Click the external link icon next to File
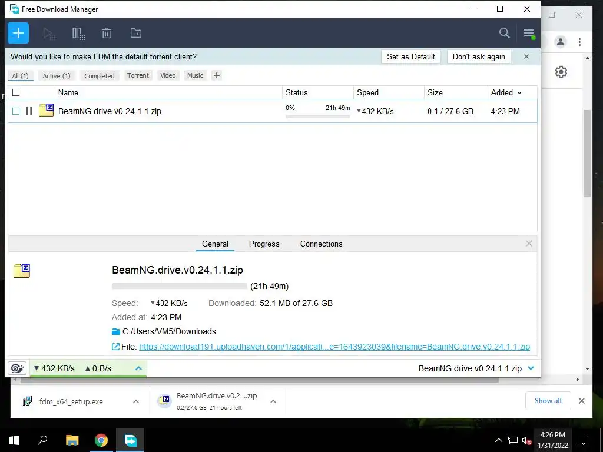Screen dimensions: 603x452 pos(115,347)
